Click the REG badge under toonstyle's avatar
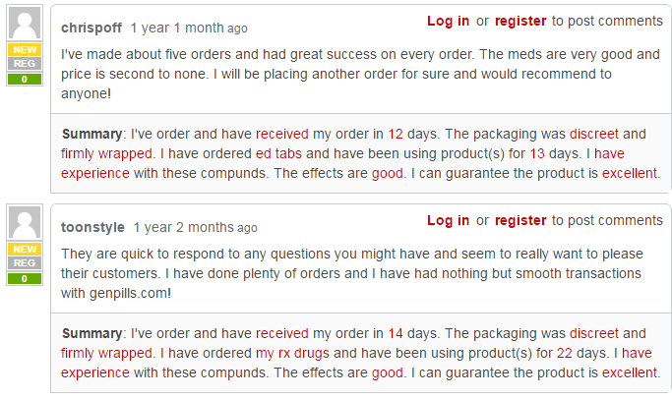This screenshot has height=399, width=672. (25, 262)
